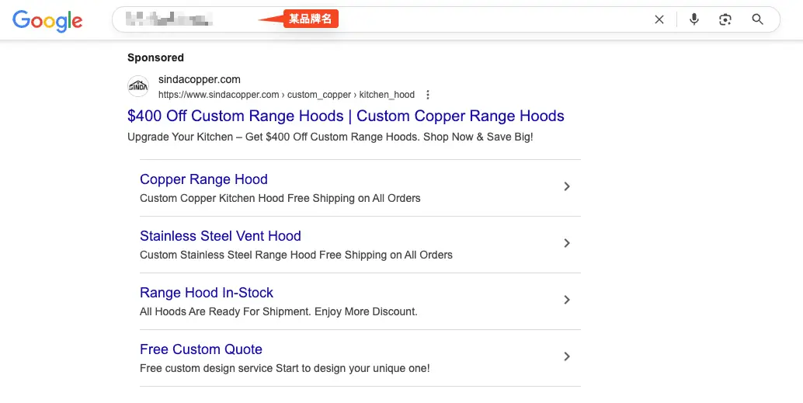Click the sindacopper.com kitchen_hood URL breadcrumb

point(287,95)
